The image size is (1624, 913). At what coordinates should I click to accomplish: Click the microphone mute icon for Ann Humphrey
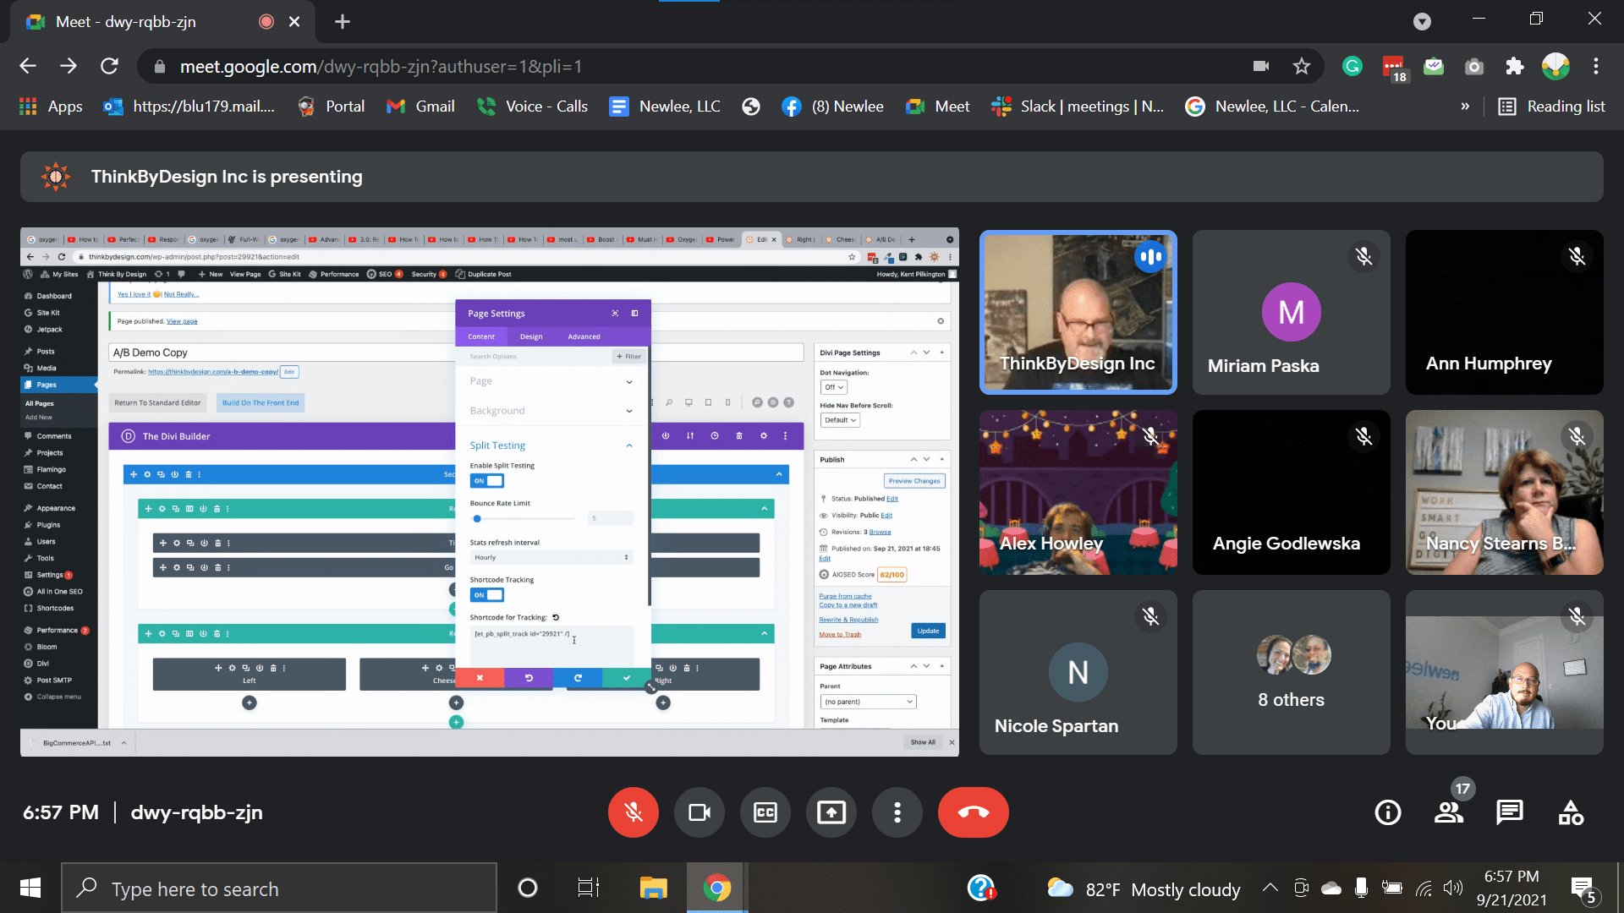[x=1577, y=256]
